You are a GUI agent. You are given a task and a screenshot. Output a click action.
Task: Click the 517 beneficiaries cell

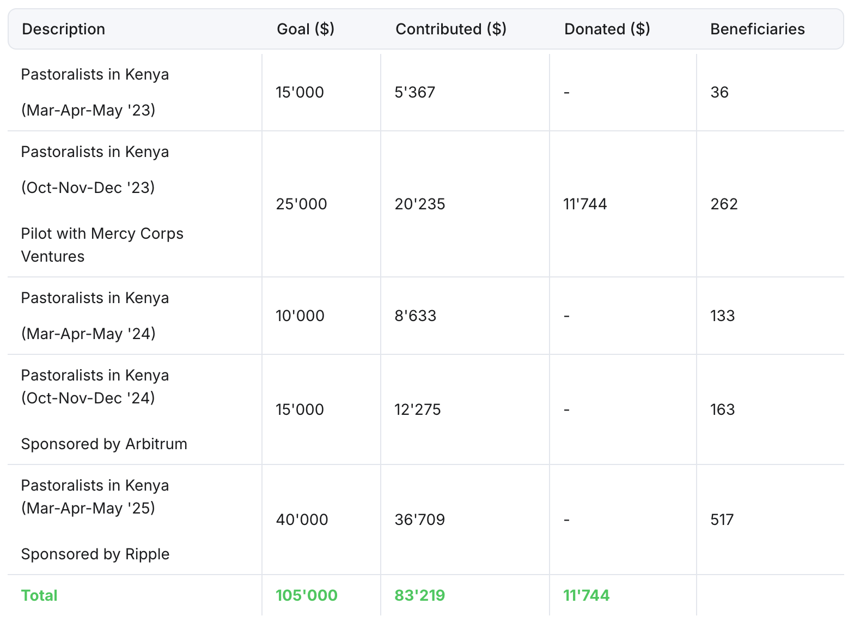(x=722, y=520)
